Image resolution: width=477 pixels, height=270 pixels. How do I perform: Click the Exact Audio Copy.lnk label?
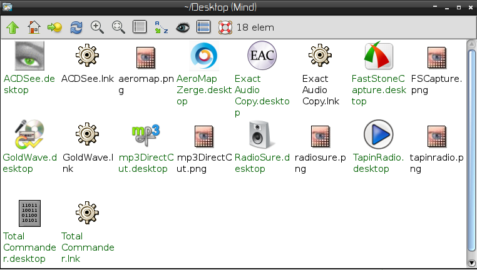321,90
